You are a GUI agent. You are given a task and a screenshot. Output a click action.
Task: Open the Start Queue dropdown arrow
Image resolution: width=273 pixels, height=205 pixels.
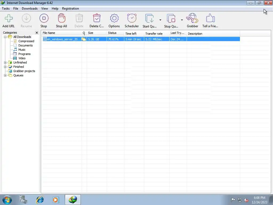160,20
